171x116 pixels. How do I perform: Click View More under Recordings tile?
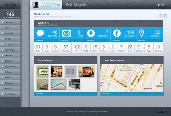click(x=90, y=40)
